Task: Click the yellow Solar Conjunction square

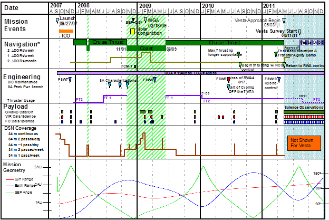Action: 133,32
